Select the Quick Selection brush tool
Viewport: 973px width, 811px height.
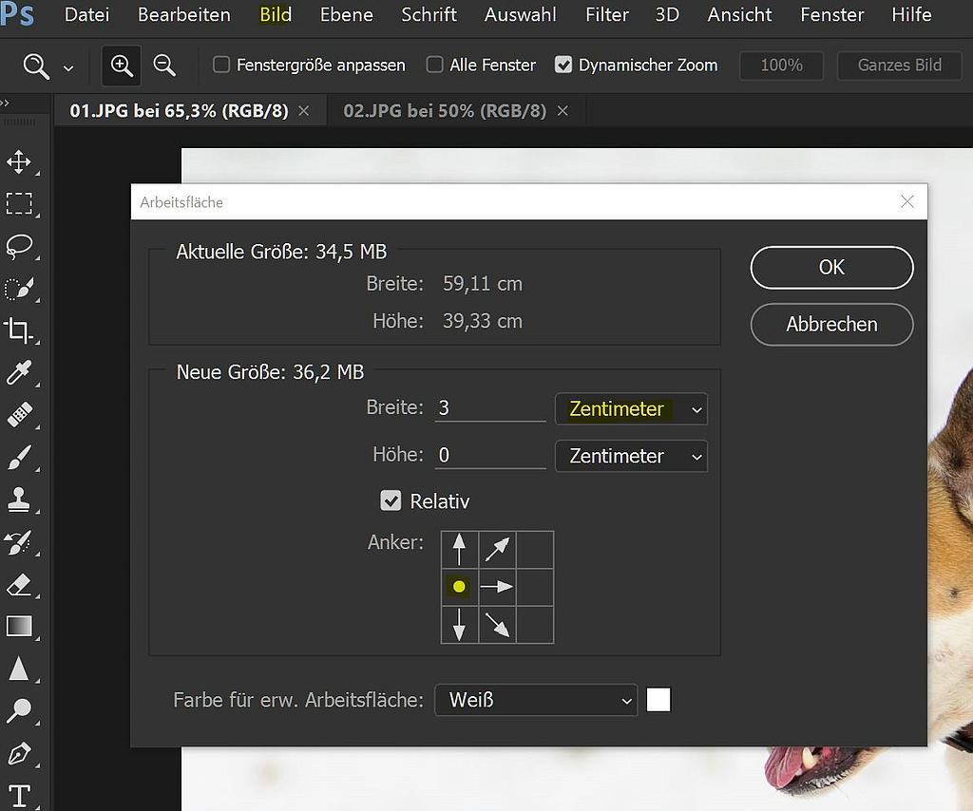pos(19,289)
